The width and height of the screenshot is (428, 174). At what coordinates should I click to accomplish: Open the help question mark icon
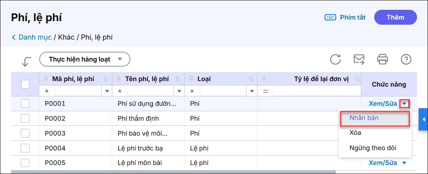tap(406, 60)
